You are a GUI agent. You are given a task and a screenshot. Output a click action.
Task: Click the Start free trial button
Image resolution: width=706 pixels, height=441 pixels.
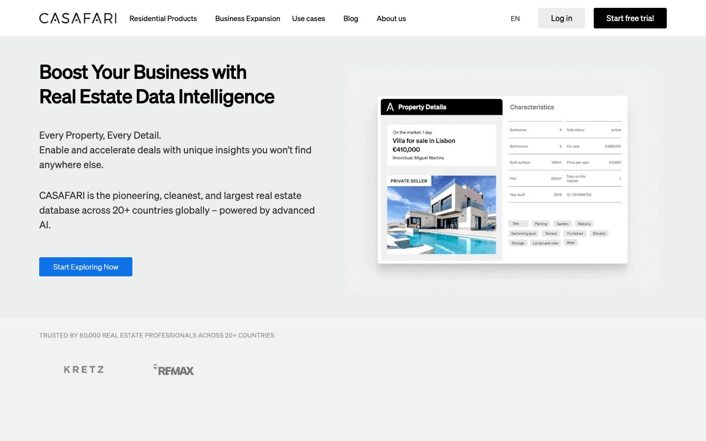(630, 18)
